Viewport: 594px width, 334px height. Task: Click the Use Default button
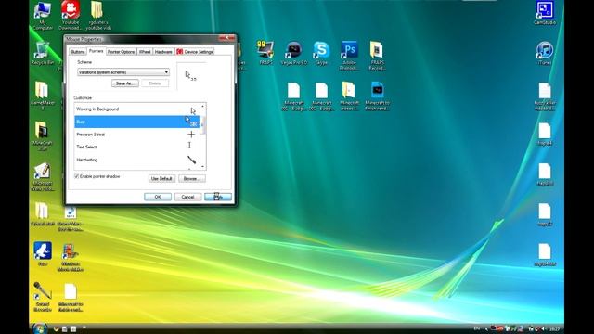(161, 178)
